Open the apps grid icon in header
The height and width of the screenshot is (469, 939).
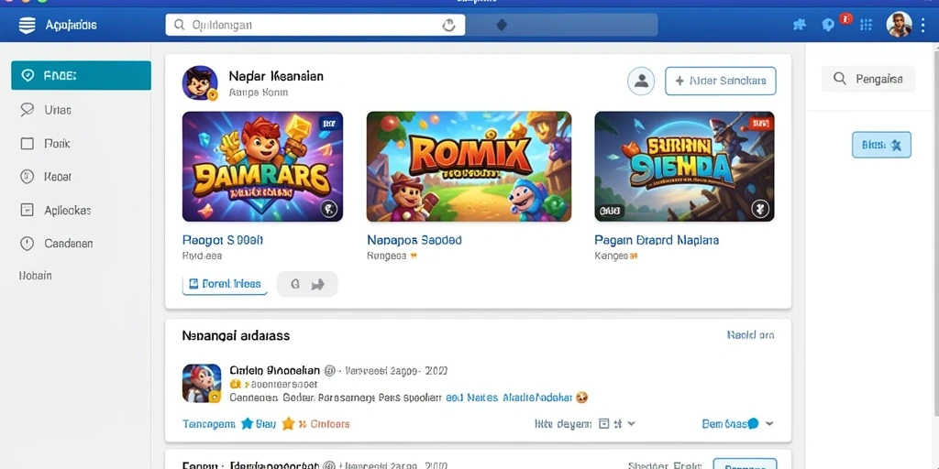click(866, 25)
